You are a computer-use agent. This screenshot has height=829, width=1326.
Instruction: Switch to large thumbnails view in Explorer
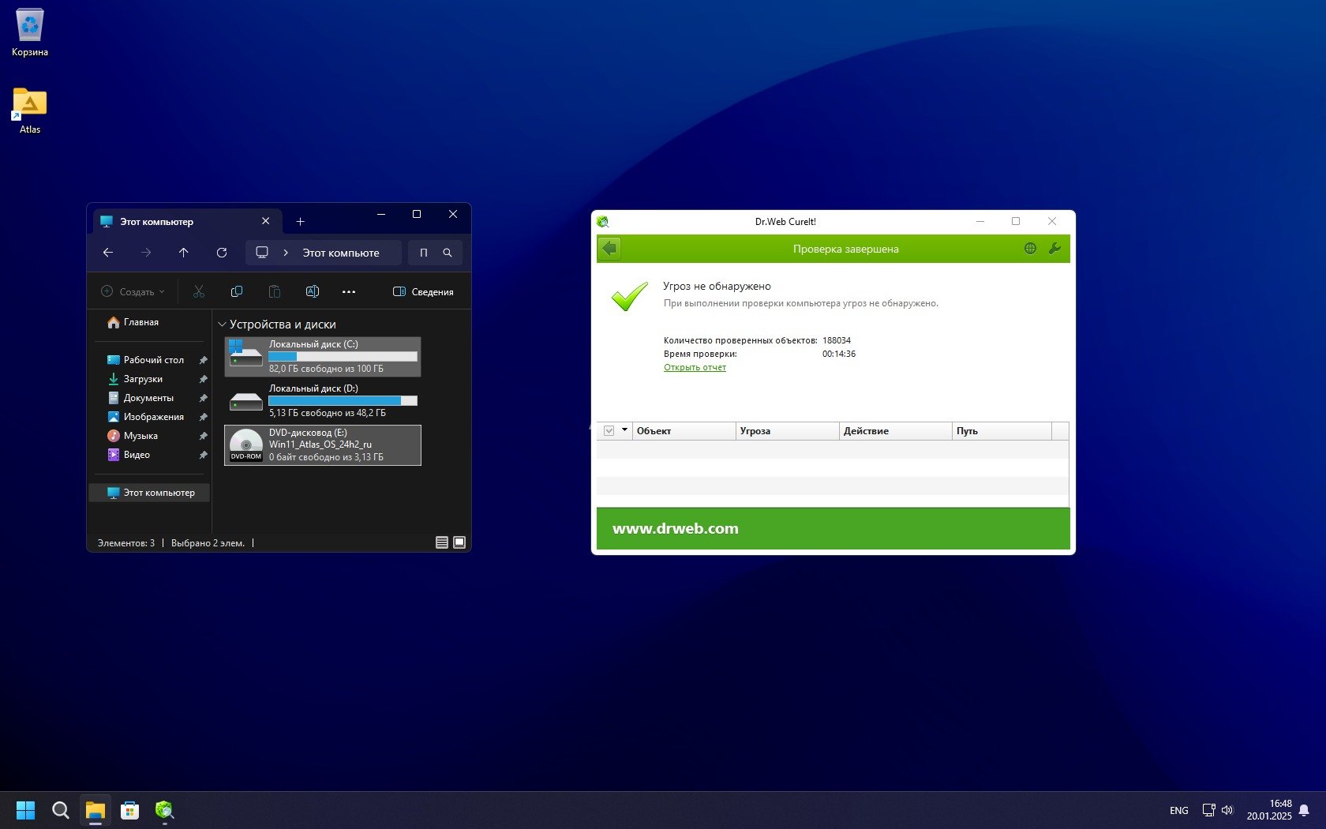[459, 542]
